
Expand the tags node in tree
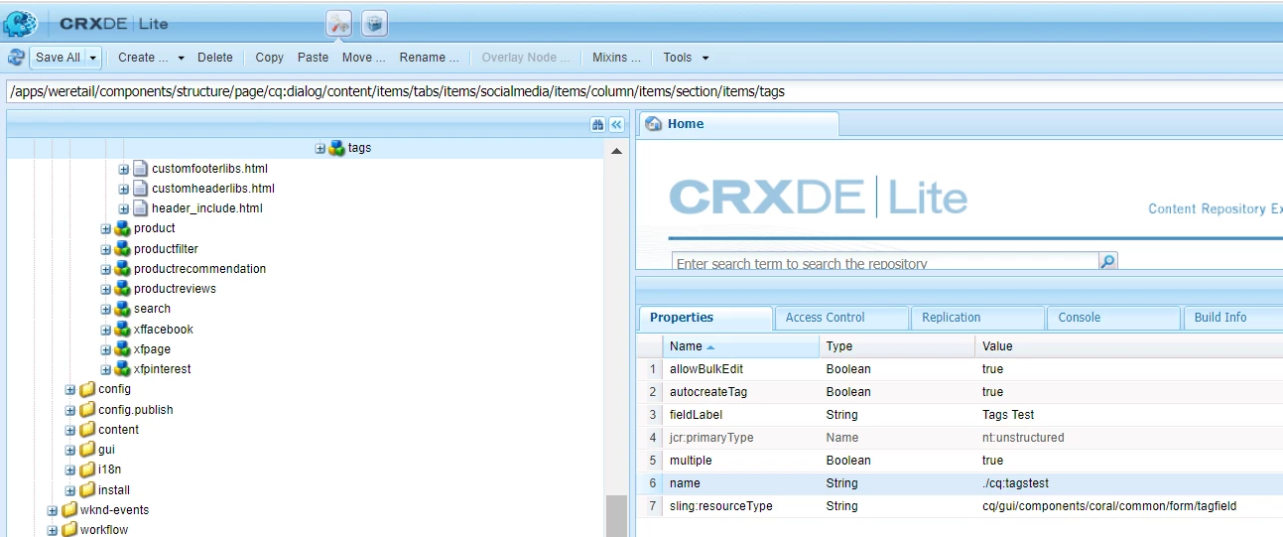pos(321,148)
